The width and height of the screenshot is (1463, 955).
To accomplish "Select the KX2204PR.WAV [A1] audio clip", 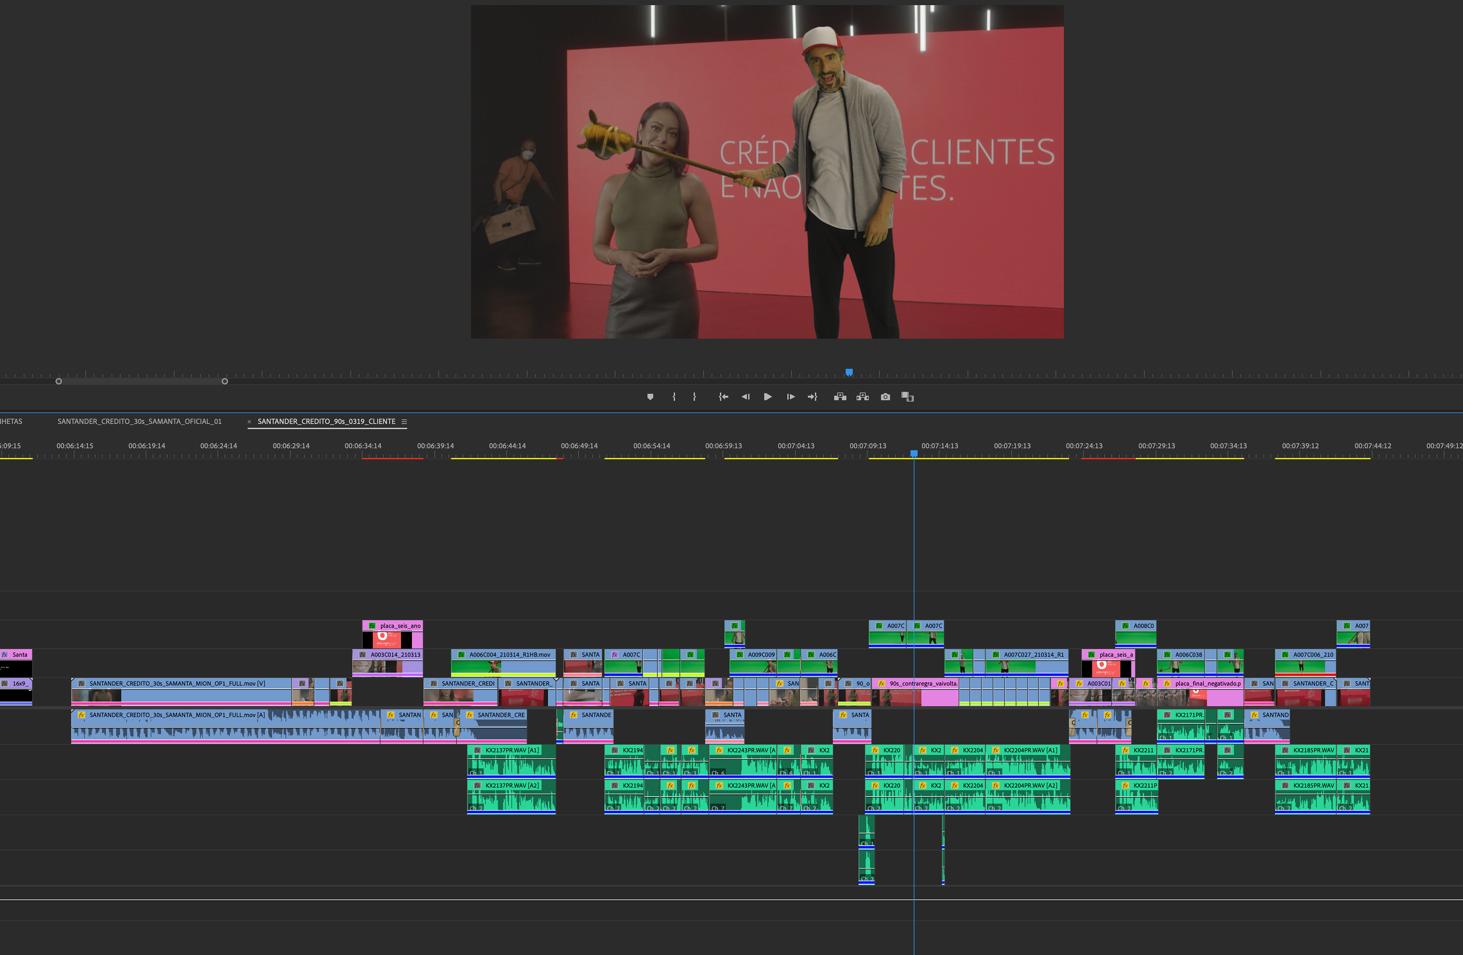I will point(1028,762).
